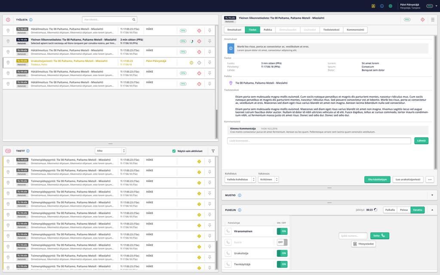Toggle the Tienkäyttäjä line switch
Screen dimensions: 440x275
282,264
